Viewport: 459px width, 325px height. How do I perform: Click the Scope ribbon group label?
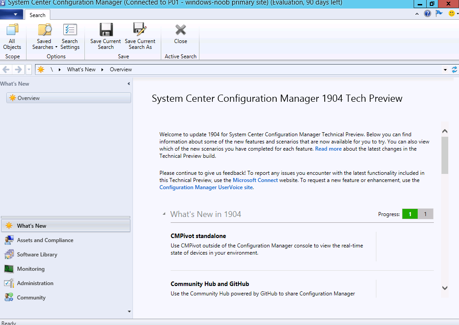tap(13, 56)
